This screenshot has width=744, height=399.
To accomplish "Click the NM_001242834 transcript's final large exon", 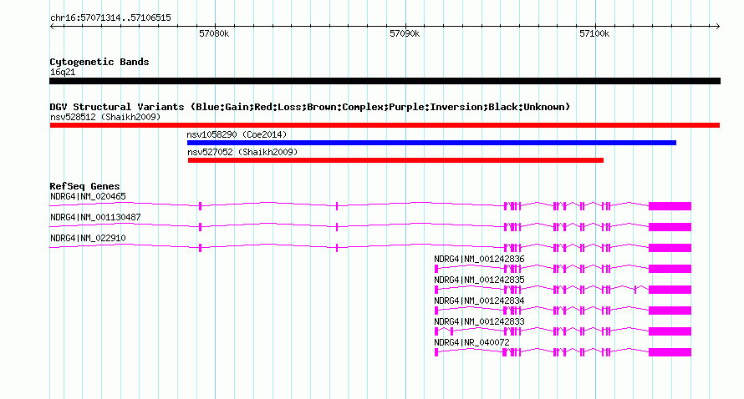I will click(670, 311).
